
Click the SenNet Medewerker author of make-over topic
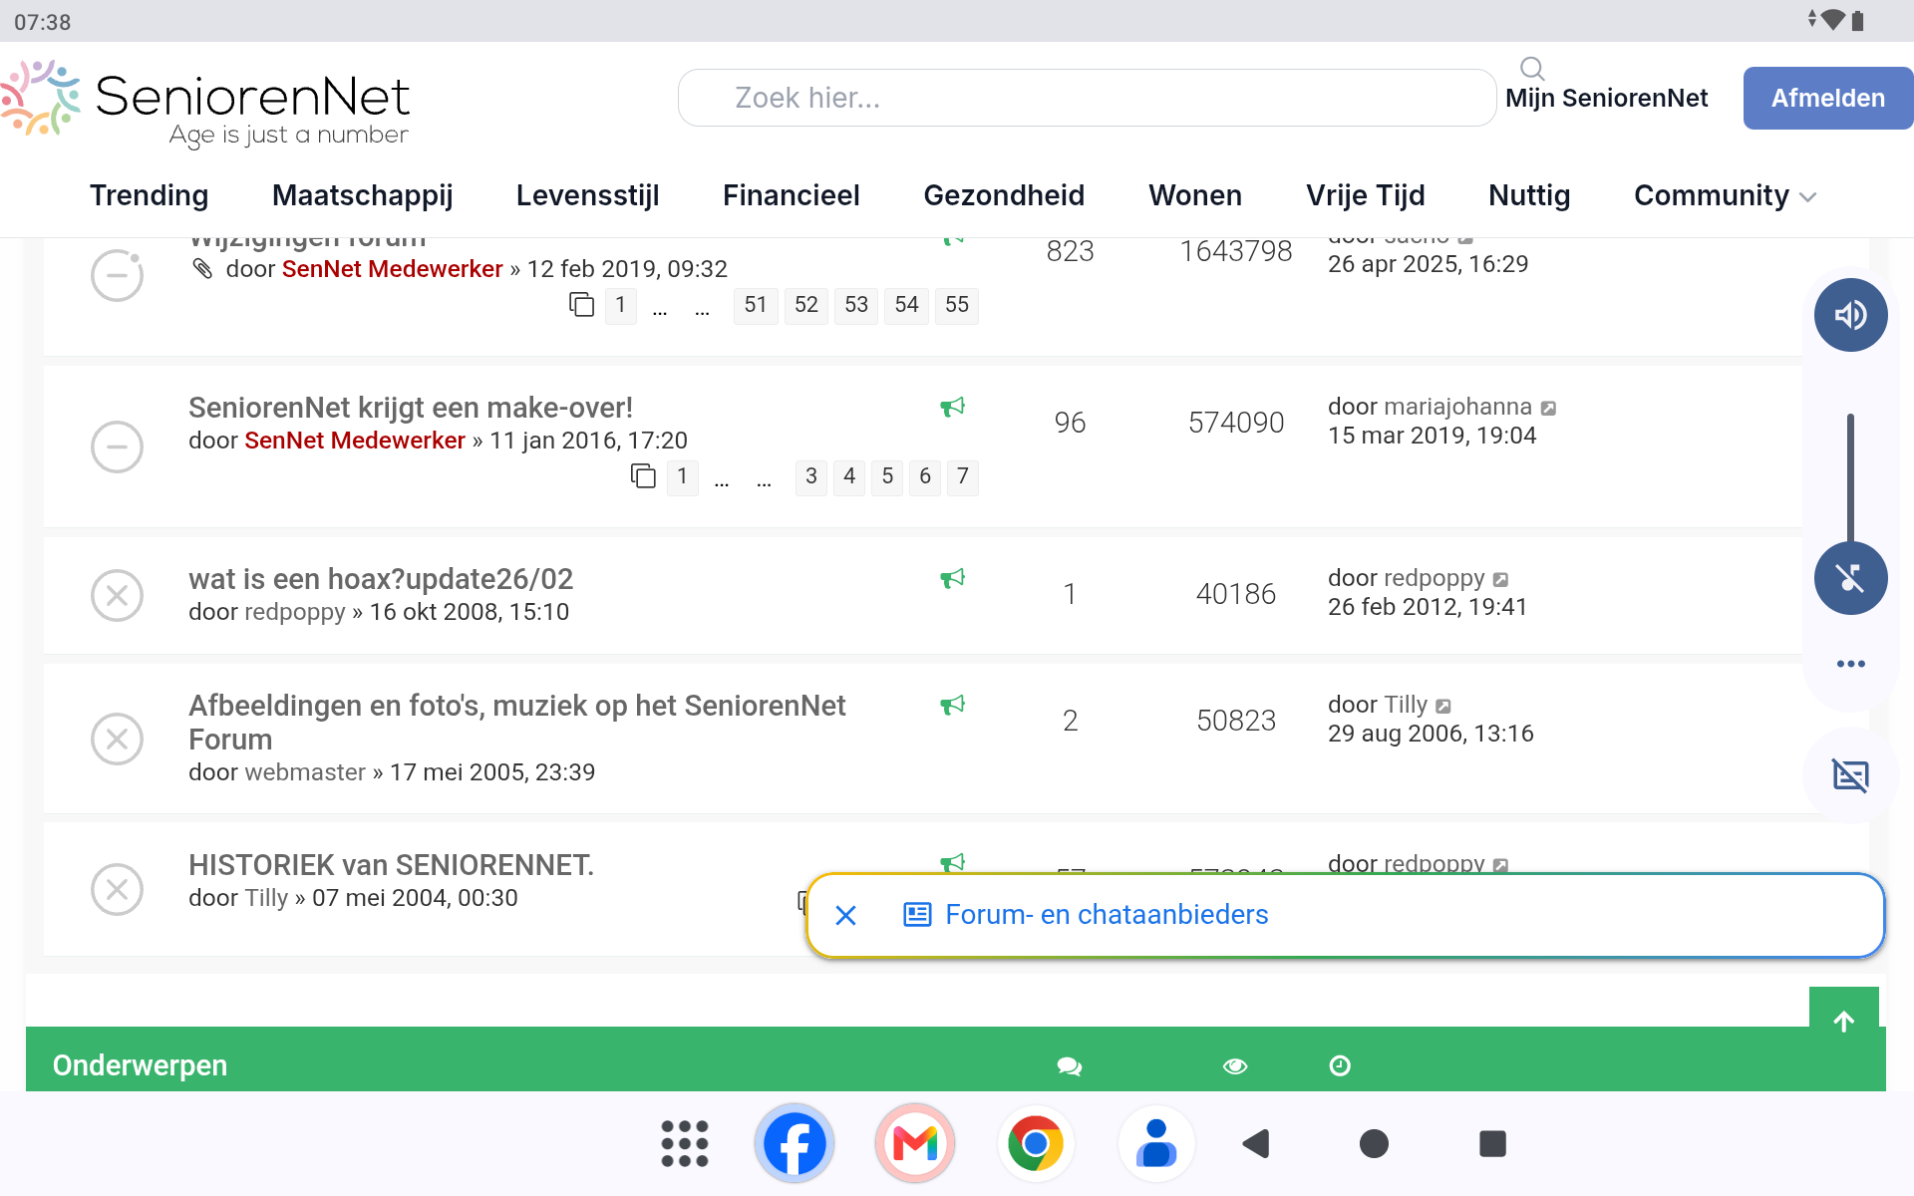355,441
